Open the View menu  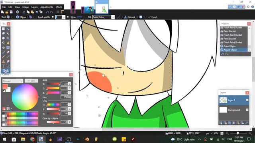pos(17,7)
